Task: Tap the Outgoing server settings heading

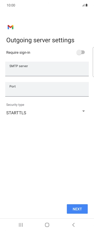Action: [x=40, y=40]
